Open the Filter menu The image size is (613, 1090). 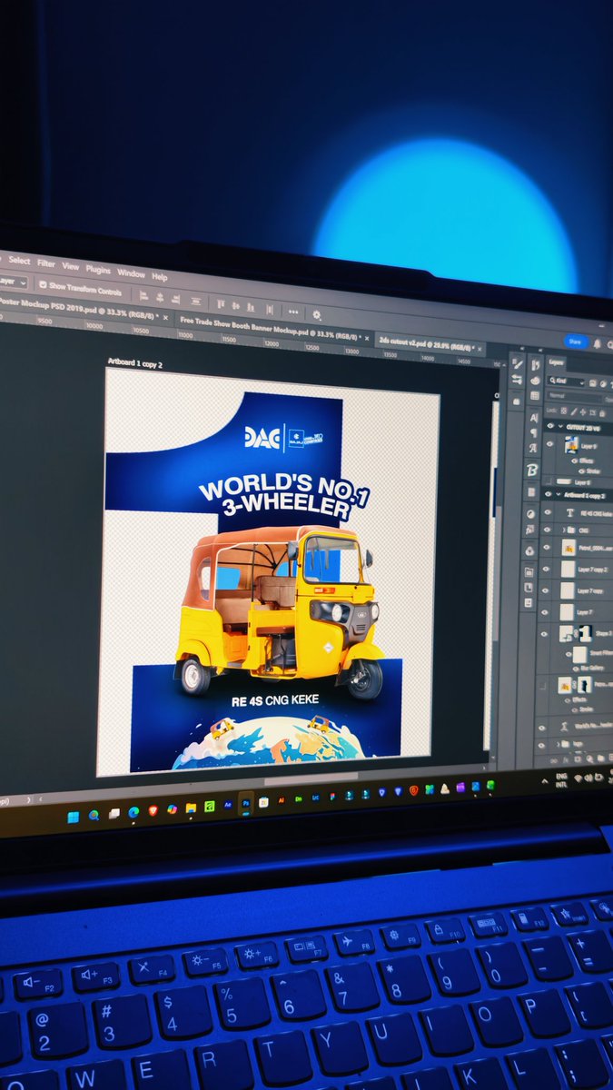(46, 263)
